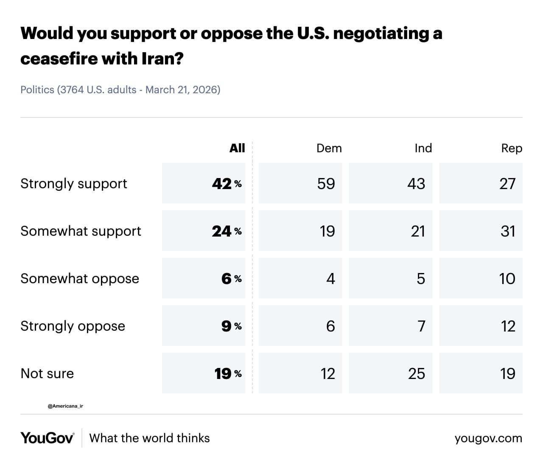
Task: Select the Ind column header
Action: (x=423, y=148)
